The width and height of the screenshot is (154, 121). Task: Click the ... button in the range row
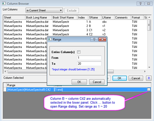(149, 90)
